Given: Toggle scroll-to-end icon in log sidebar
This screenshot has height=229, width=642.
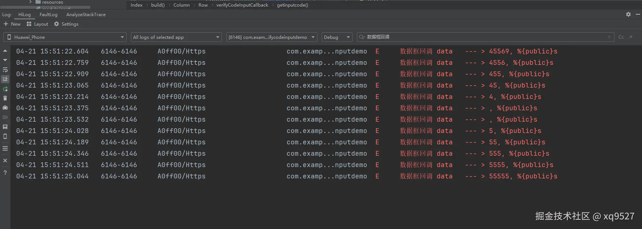Looking at the screenshot, I should tap(5, 79).
